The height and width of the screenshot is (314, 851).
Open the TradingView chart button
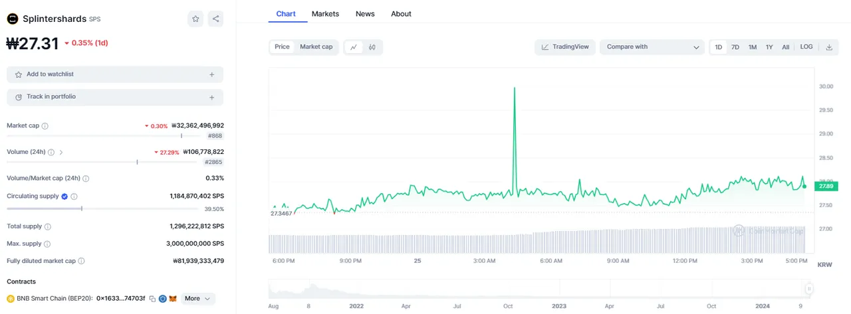point(565,47)
